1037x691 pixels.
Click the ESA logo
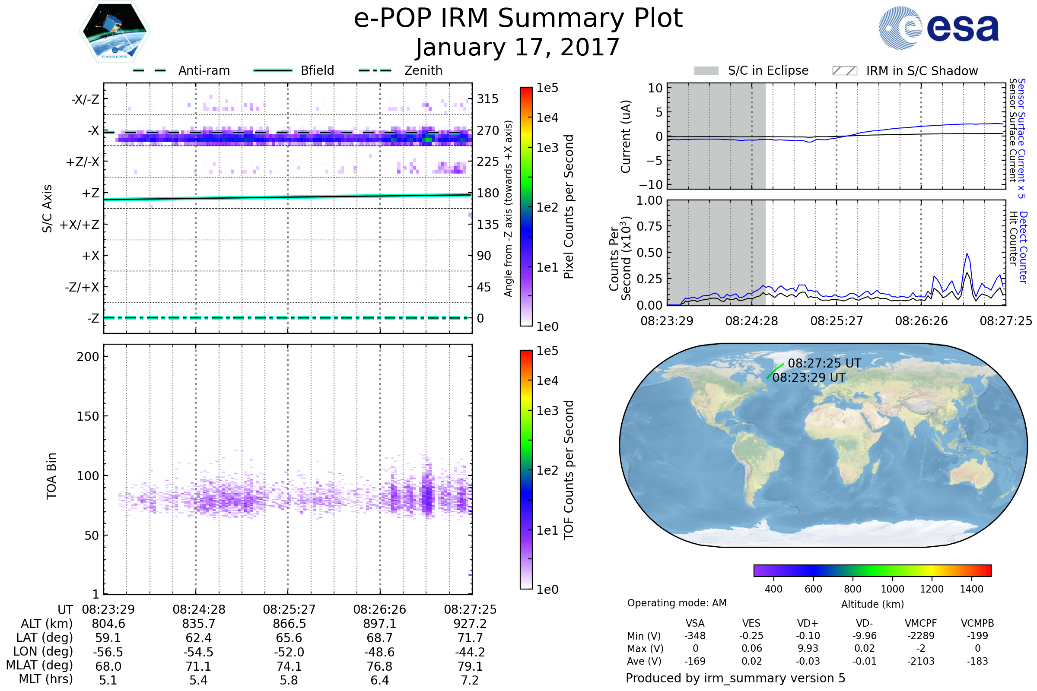tap(938, 28)
